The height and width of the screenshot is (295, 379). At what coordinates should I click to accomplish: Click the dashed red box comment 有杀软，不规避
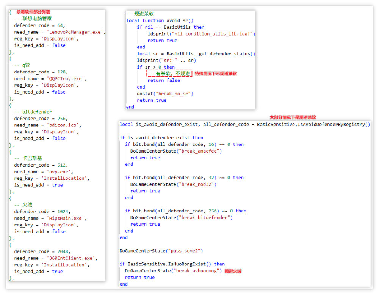click(x=170, y=73)
